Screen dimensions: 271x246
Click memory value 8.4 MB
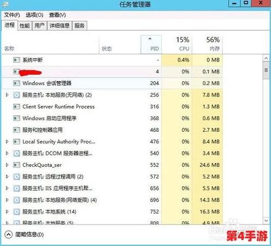click(x=211, y=142)
